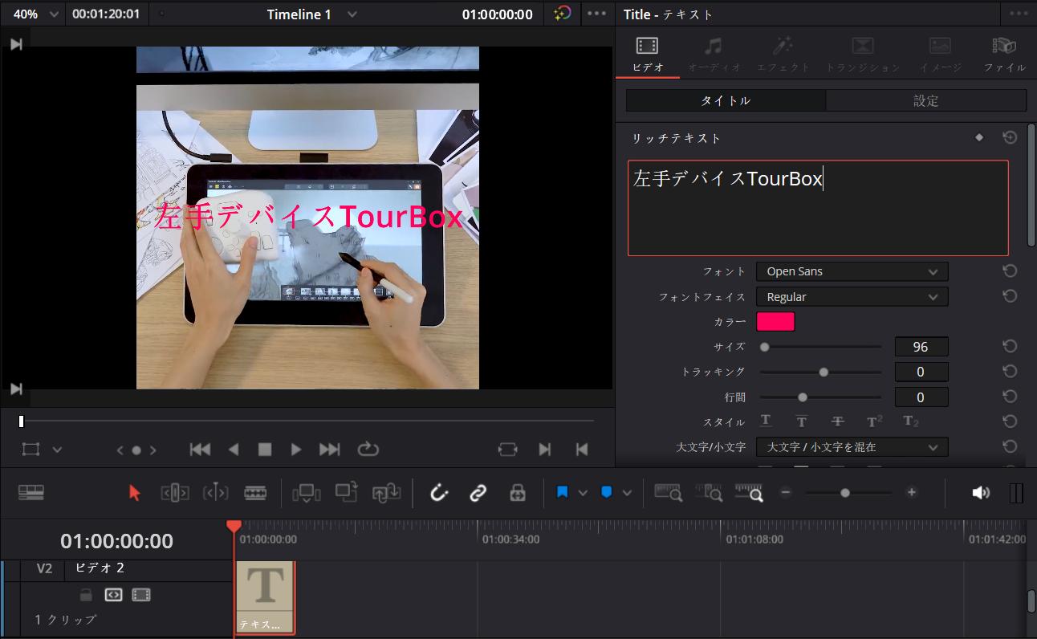Play the timeline forward
This screenshot has width=1037, height=639.
click(x=296, y=450)
